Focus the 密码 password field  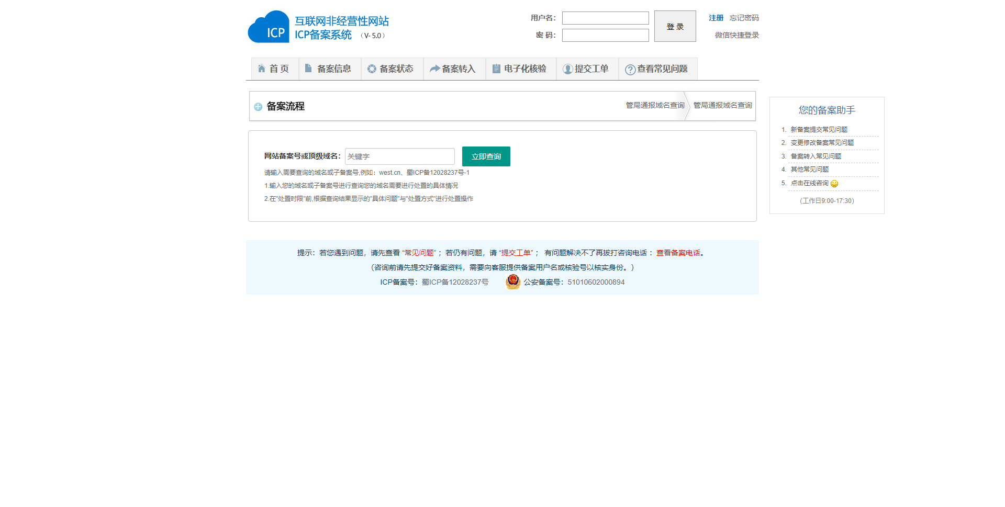coord(605,36)
